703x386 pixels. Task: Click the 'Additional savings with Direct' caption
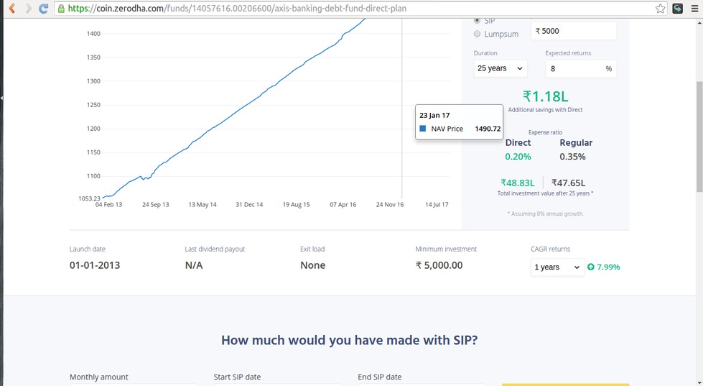[x=545, y=110]
